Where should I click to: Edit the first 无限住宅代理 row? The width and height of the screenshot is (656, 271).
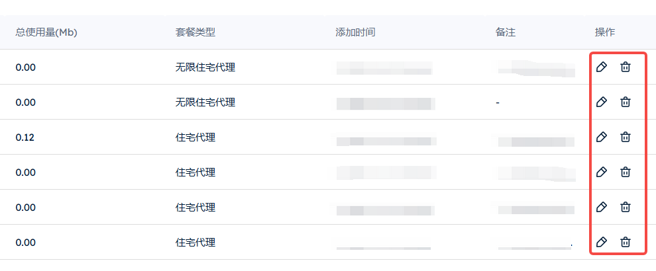click(601, 67)
